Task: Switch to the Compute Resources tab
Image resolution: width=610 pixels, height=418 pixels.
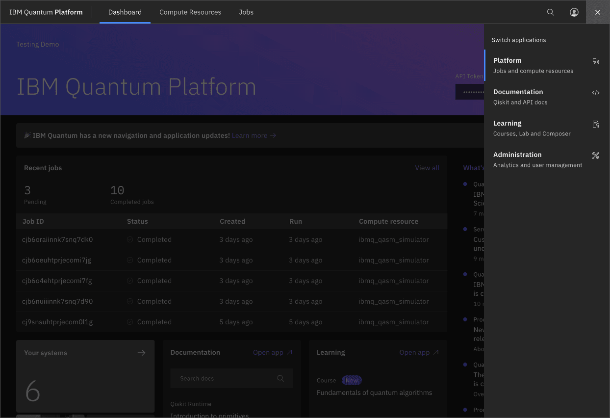Action: click(x=190, y=12)
